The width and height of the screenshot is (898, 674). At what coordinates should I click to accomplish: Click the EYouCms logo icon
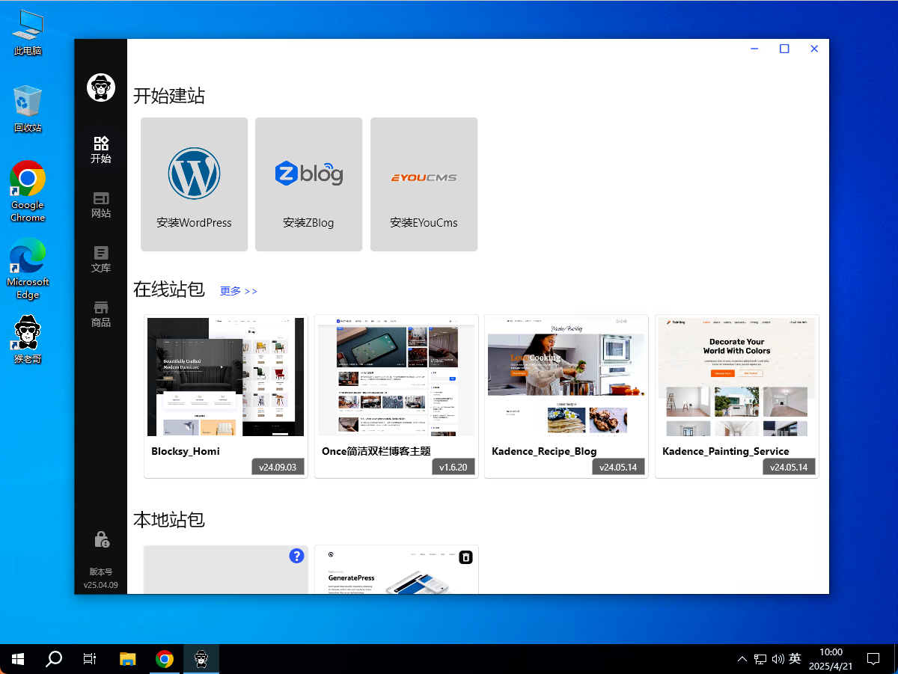pos(424,177)
